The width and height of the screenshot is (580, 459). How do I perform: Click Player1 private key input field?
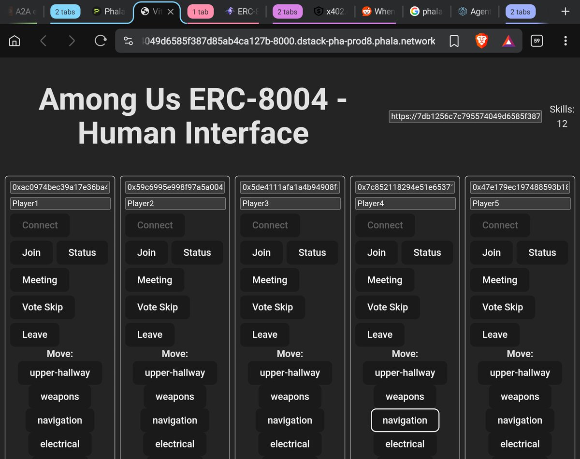(x=60, y=187)
